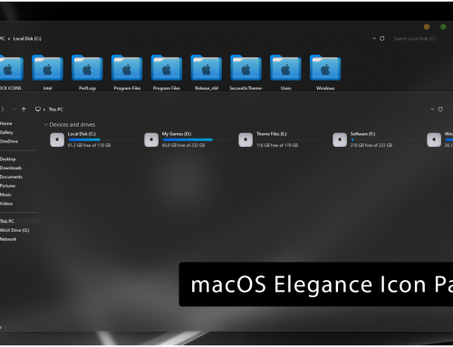The height and width of the screenshot is (347, 453).
Task: Collapse the Devices and drives group
Action: pos(45,124)
